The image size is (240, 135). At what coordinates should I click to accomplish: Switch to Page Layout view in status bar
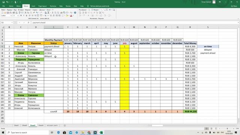coord(211,129)
